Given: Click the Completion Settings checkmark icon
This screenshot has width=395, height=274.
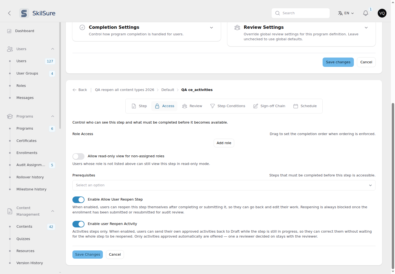Looking at the screenshot, I should [x=82, y=27].
